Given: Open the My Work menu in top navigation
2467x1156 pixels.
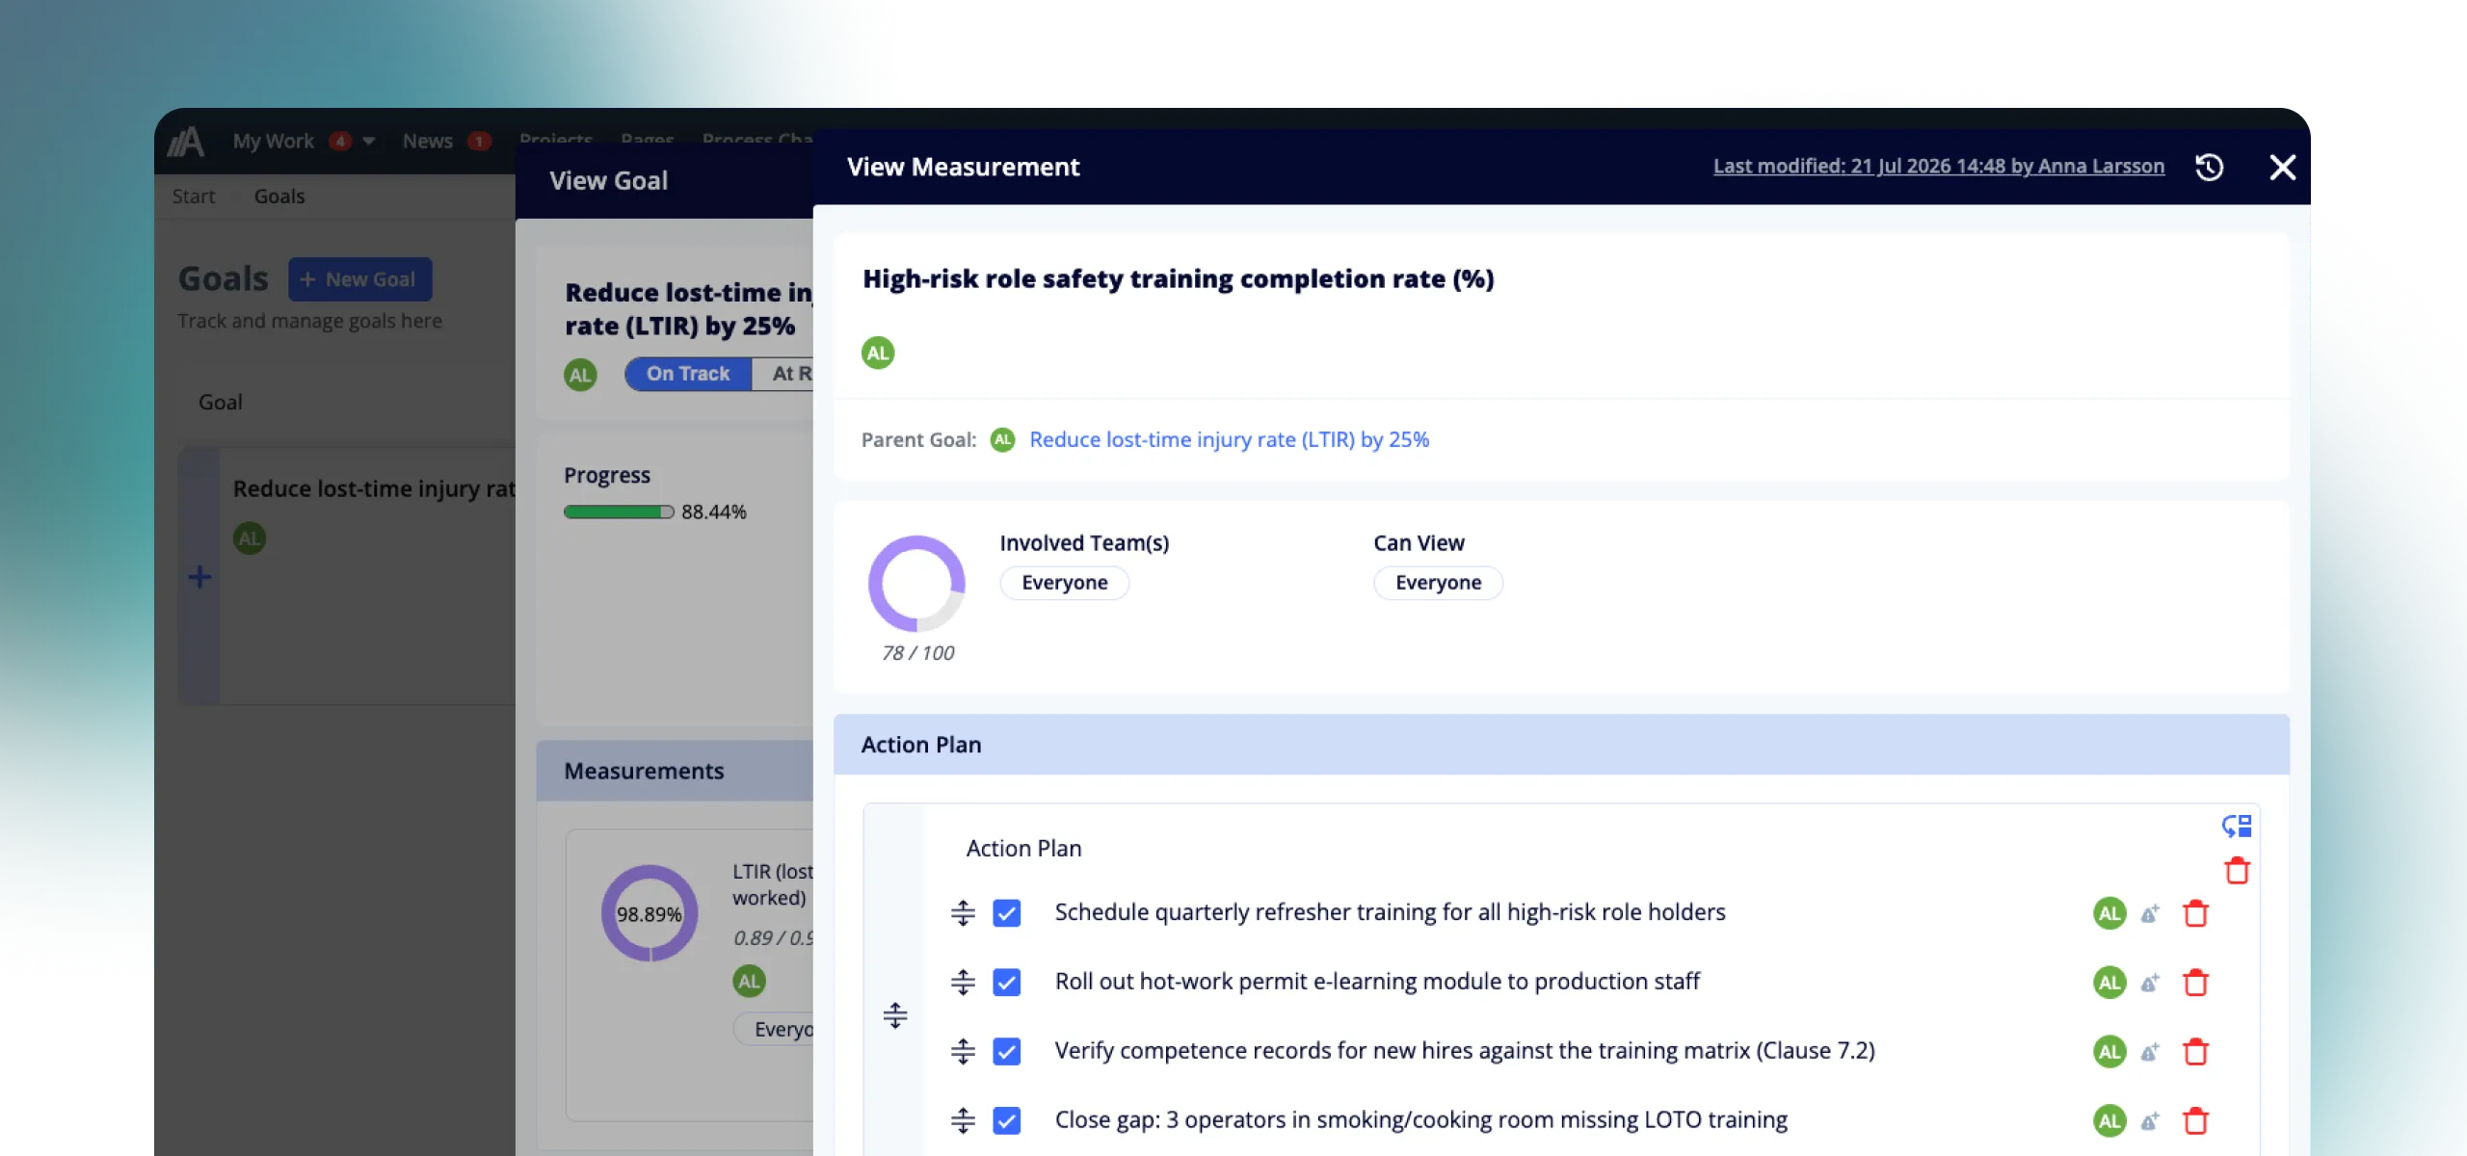Looking at the screenshot, I should coord(274,142).
